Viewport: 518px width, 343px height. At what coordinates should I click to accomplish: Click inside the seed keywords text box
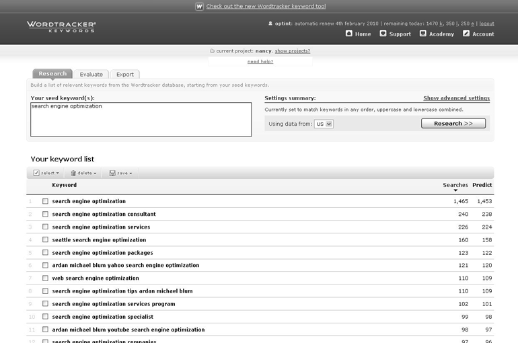point(141,120)
